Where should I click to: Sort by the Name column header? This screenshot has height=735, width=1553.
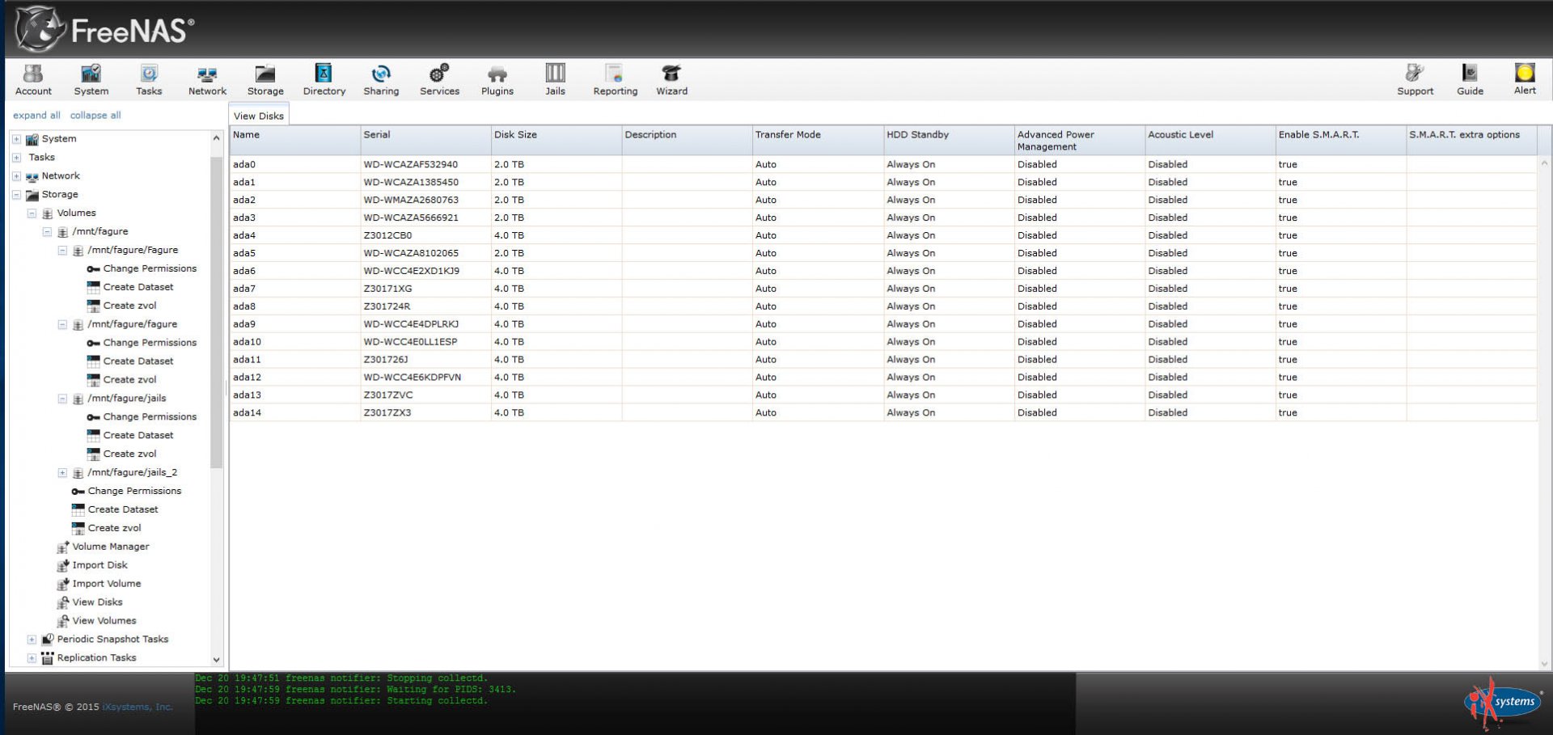pos(294,140)
